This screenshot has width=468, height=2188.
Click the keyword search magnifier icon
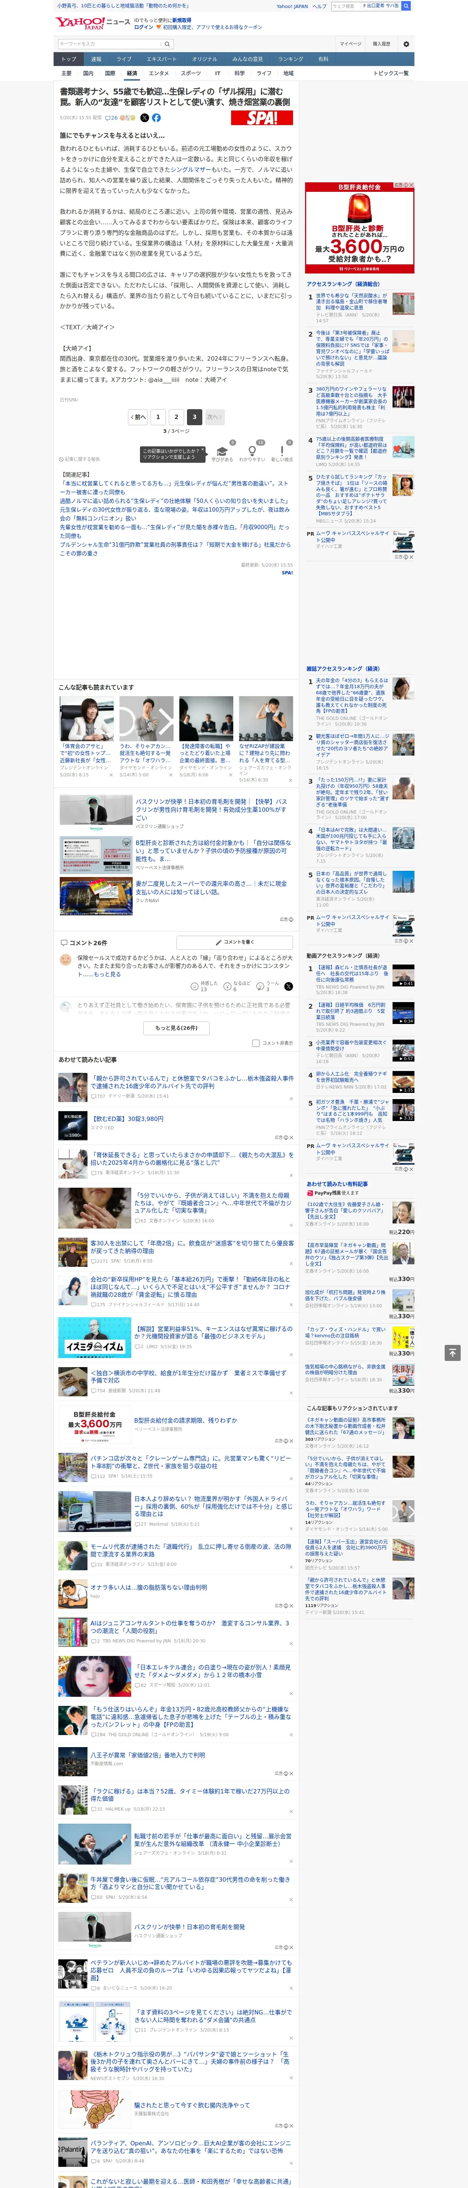click(167, 44)
